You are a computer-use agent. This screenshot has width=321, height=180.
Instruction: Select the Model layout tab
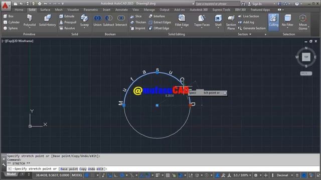11,174
